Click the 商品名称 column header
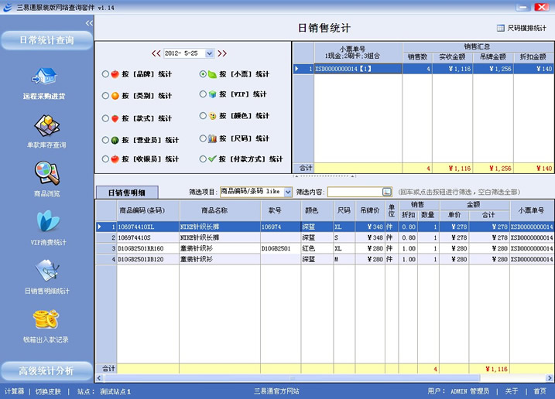The height and width of the screenshot is (399, 555). pos(220,210)
